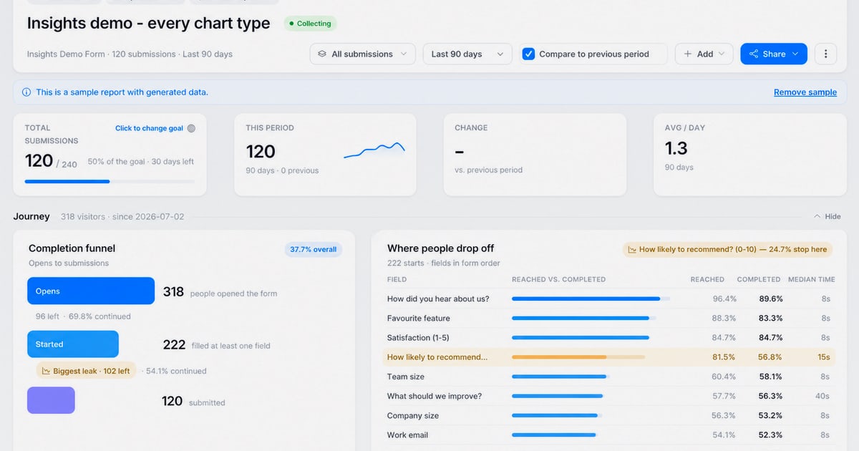Click the "Completion funnel" heading
Viewport: 859px width, 451px height.
tap(72, 248)
